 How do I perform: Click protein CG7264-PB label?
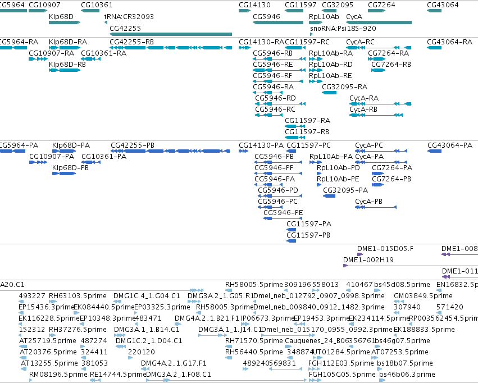click(x=391, y=179)
